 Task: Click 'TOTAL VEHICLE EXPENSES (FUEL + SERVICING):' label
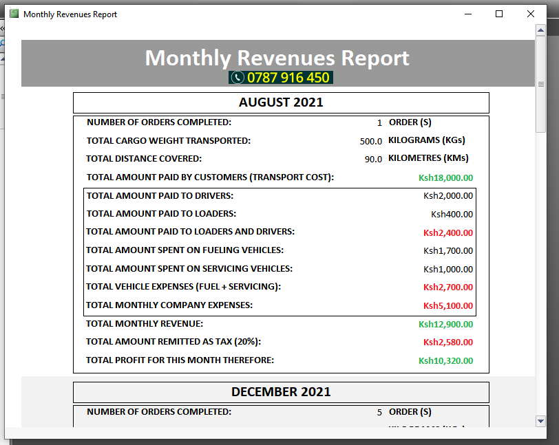coord(184,286)
